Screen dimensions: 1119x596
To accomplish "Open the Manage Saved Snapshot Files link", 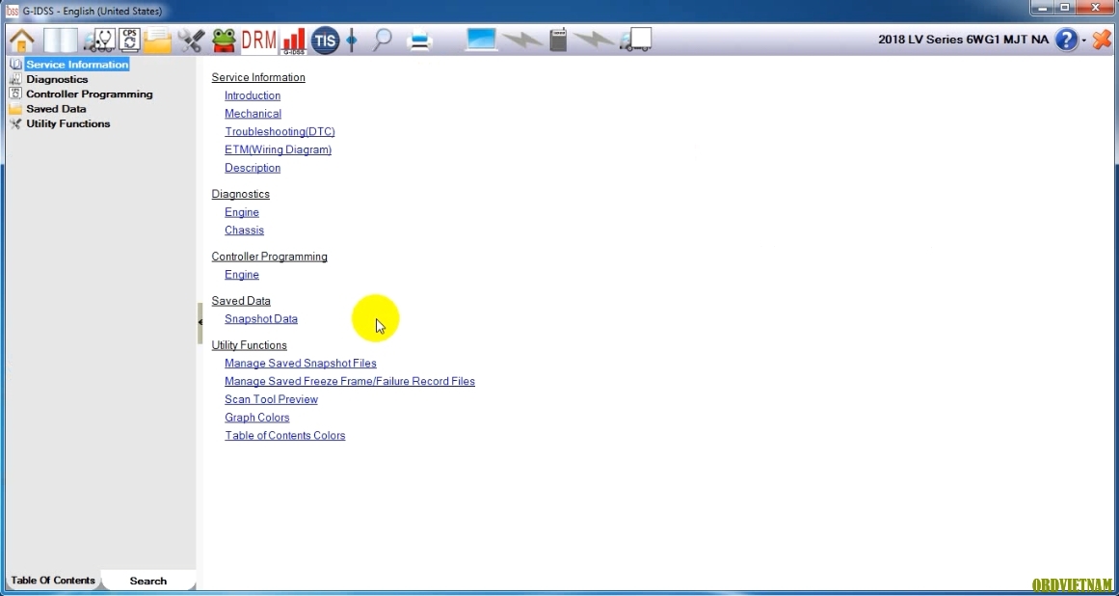I will (x=301, y=364).
